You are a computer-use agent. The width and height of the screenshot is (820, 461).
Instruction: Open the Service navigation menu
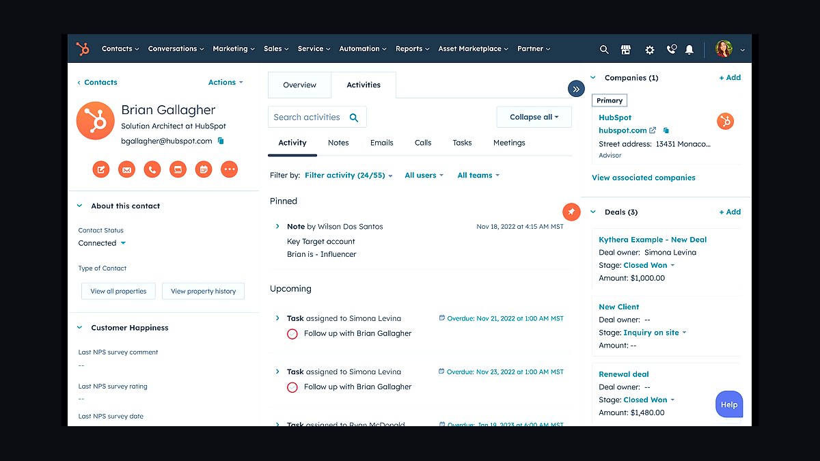(x=314, y=49)
